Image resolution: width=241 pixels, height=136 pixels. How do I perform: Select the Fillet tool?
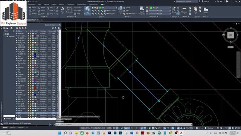click(x=50, y=11)
